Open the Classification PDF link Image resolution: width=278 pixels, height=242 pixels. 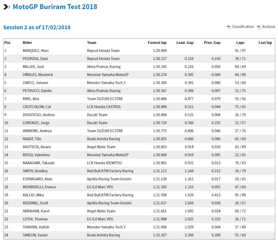pyautogui.click(x=243, y=27)
